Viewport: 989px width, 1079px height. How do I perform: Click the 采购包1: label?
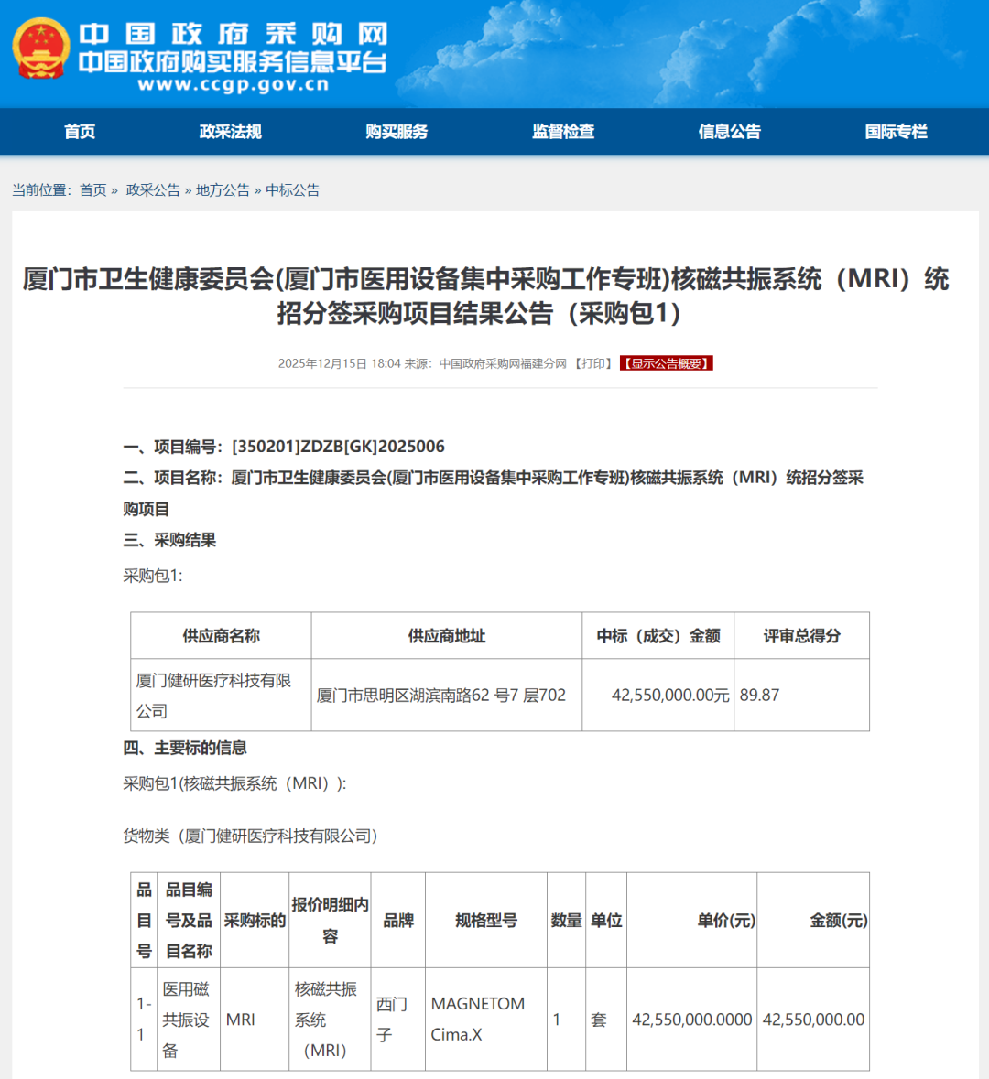pyautogui.click(x=153, y=576)
